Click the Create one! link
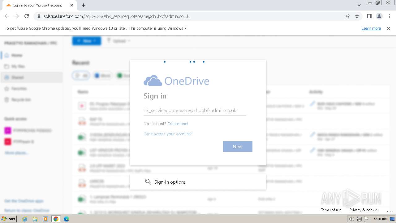The image size is (396, 223). [178, 124]
